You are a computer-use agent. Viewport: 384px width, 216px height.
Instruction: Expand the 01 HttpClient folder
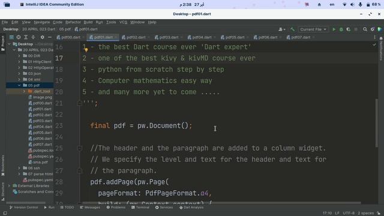[x=19, y=62]
